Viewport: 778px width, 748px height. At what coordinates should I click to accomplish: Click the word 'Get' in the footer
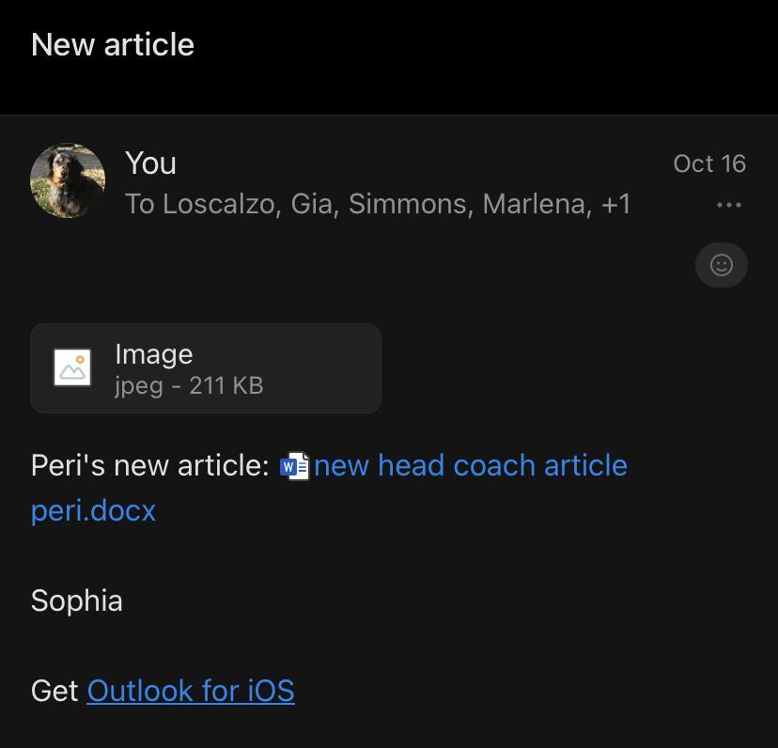tap(54, 691)
